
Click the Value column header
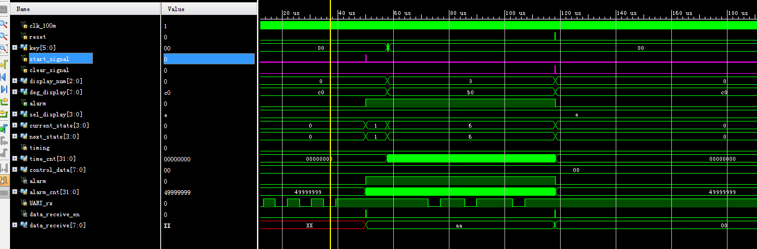209,9
